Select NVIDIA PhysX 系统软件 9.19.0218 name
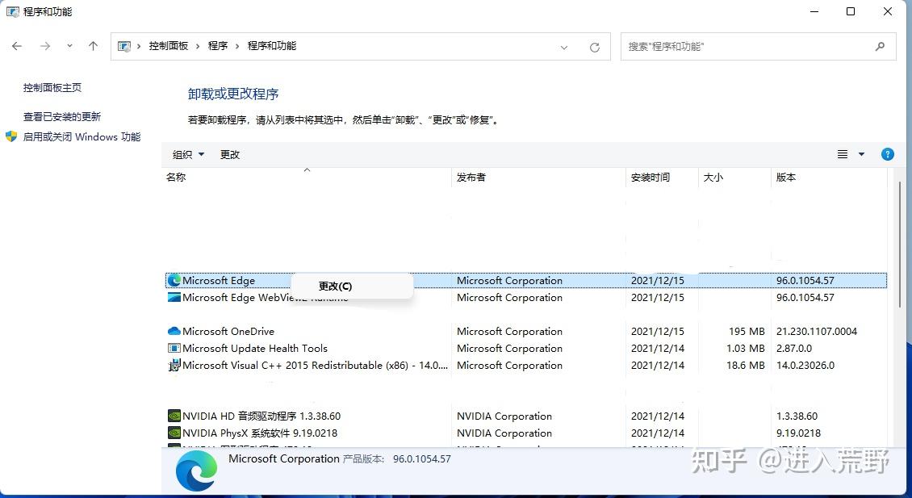This screenshot has height=498, width=912. pyautogui.click(x=260, y=433)
